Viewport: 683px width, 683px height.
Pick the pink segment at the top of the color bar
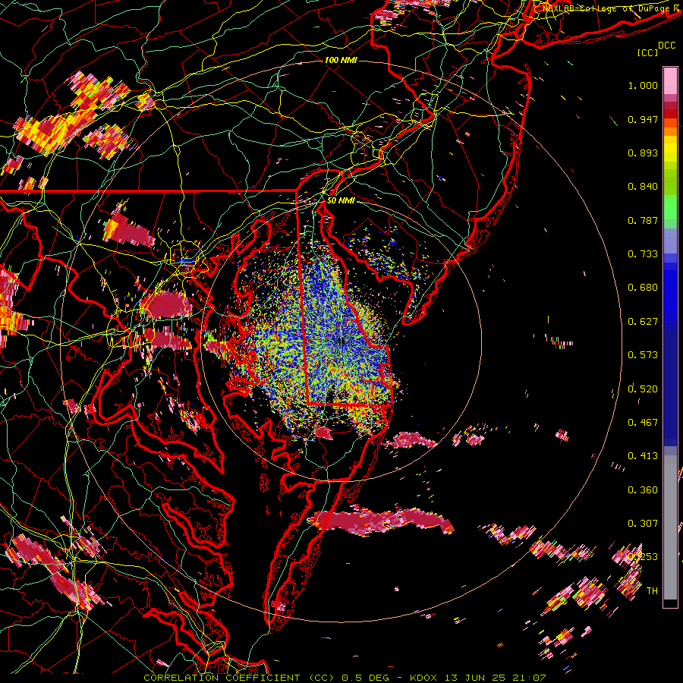(670, 80)
